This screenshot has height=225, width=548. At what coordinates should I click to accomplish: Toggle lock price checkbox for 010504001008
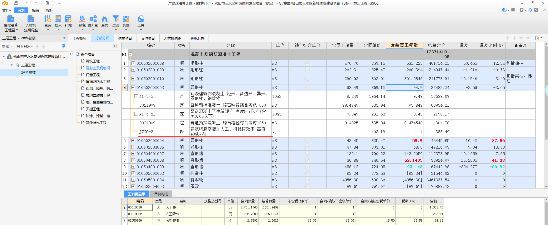click(307, 160)
